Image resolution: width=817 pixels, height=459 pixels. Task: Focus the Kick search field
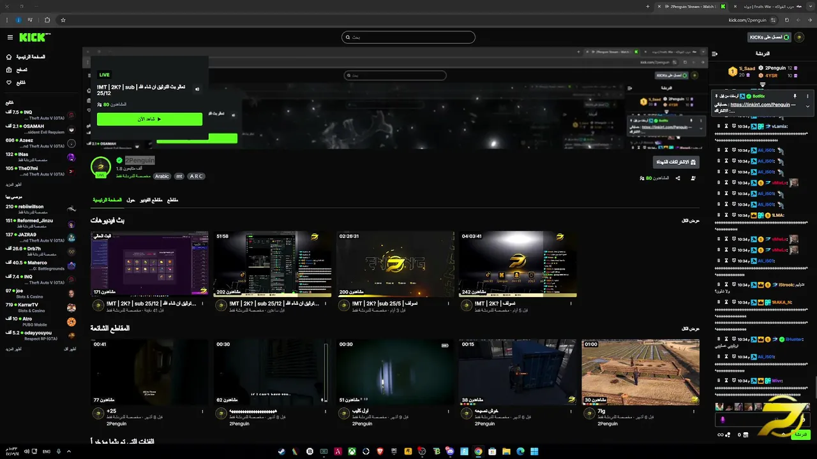[x=408, y=38]
